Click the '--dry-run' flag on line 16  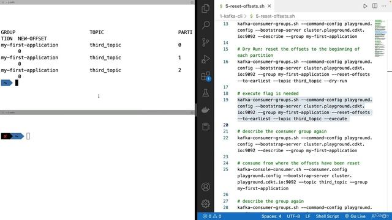tap(336, 81)
